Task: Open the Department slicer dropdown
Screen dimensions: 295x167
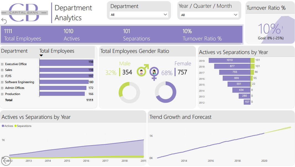Action: pos(165,14)
